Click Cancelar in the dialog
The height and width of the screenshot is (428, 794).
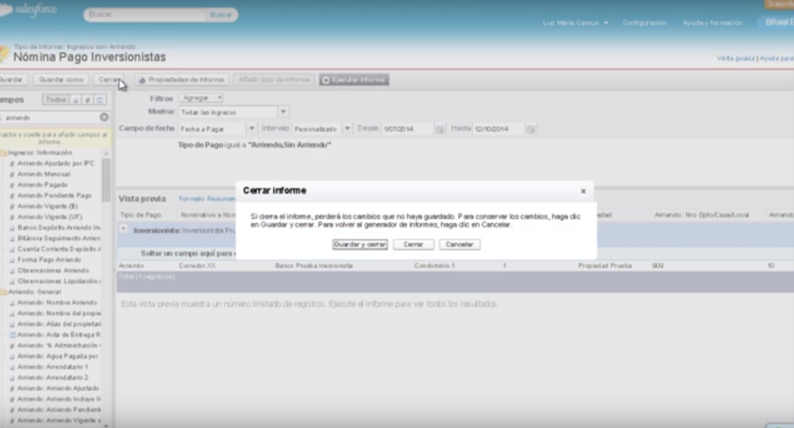coord(460,245)
